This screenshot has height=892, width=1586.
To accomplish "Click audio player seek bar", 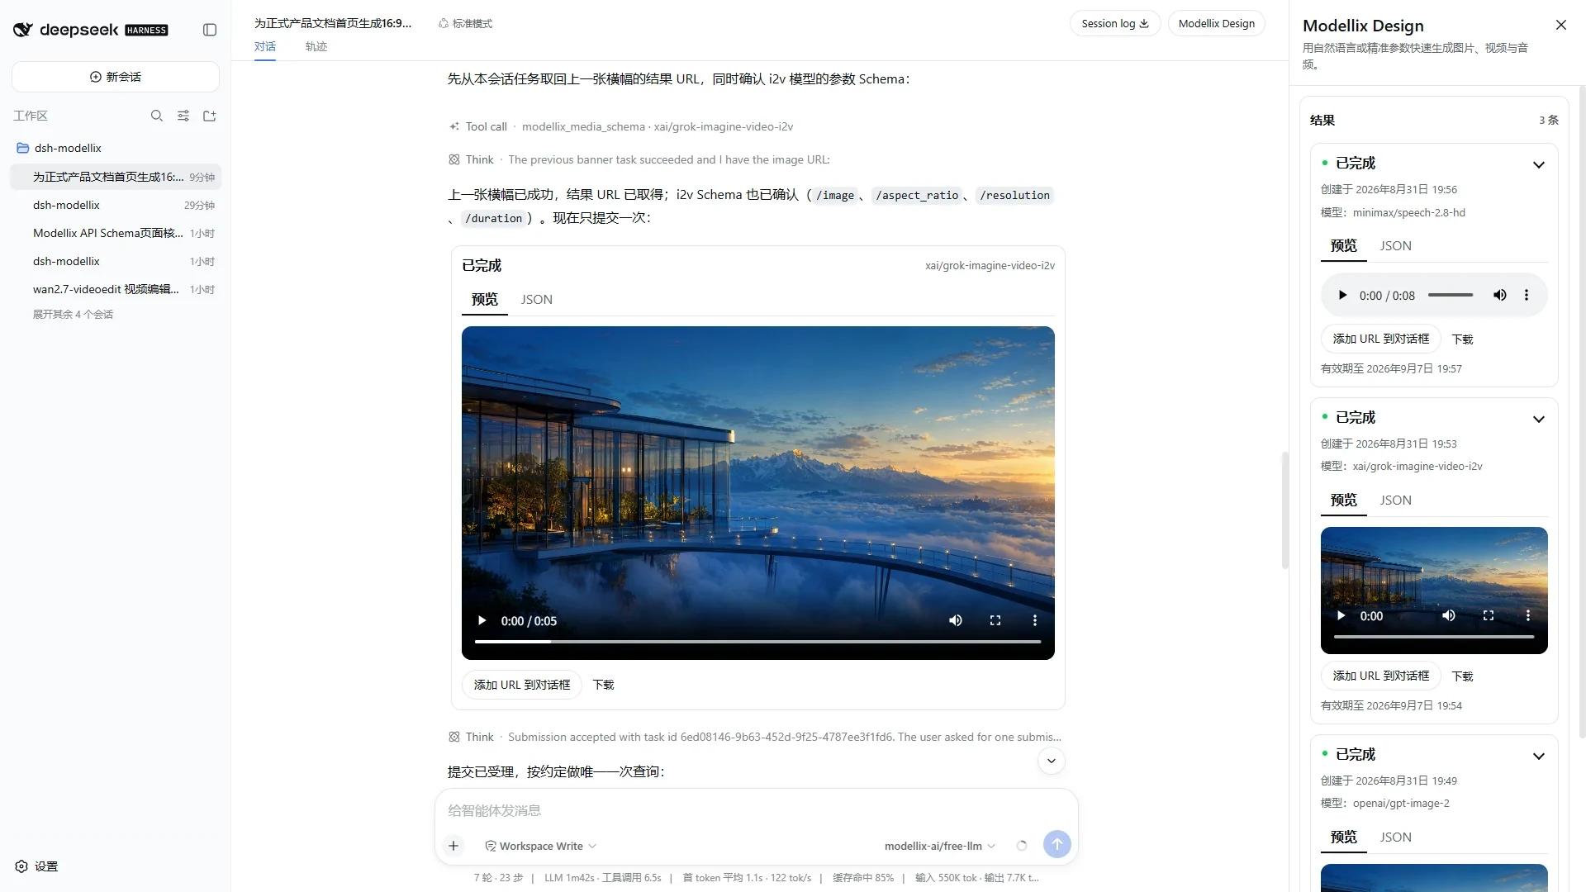I will (1451, 296).
